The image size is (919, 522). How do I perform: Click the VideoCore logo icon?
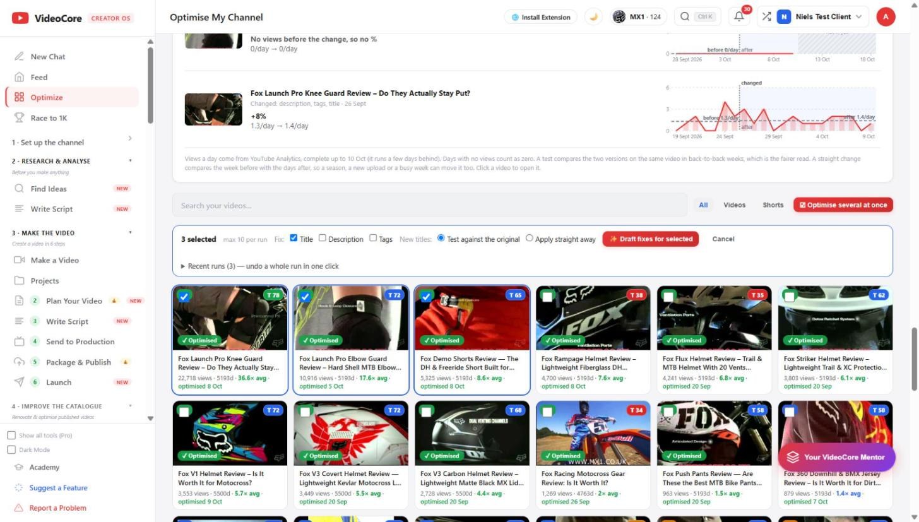(20, 18)
